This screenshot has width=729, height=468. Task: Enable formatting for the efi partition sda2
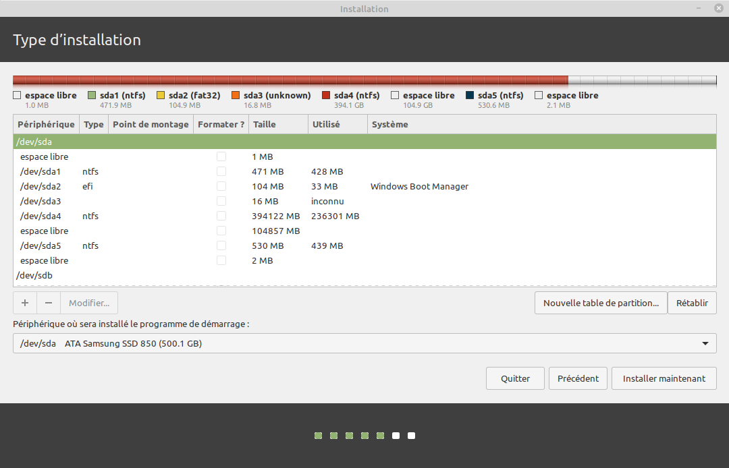(x=221, y=186)
